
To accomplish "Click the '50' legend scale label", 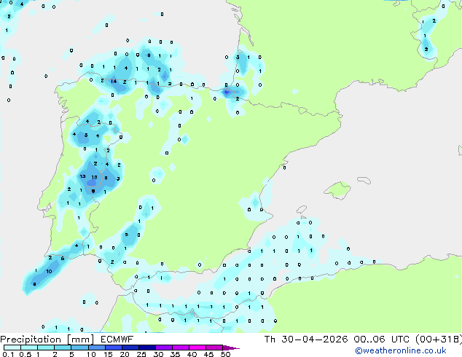I will pos(225,354).
